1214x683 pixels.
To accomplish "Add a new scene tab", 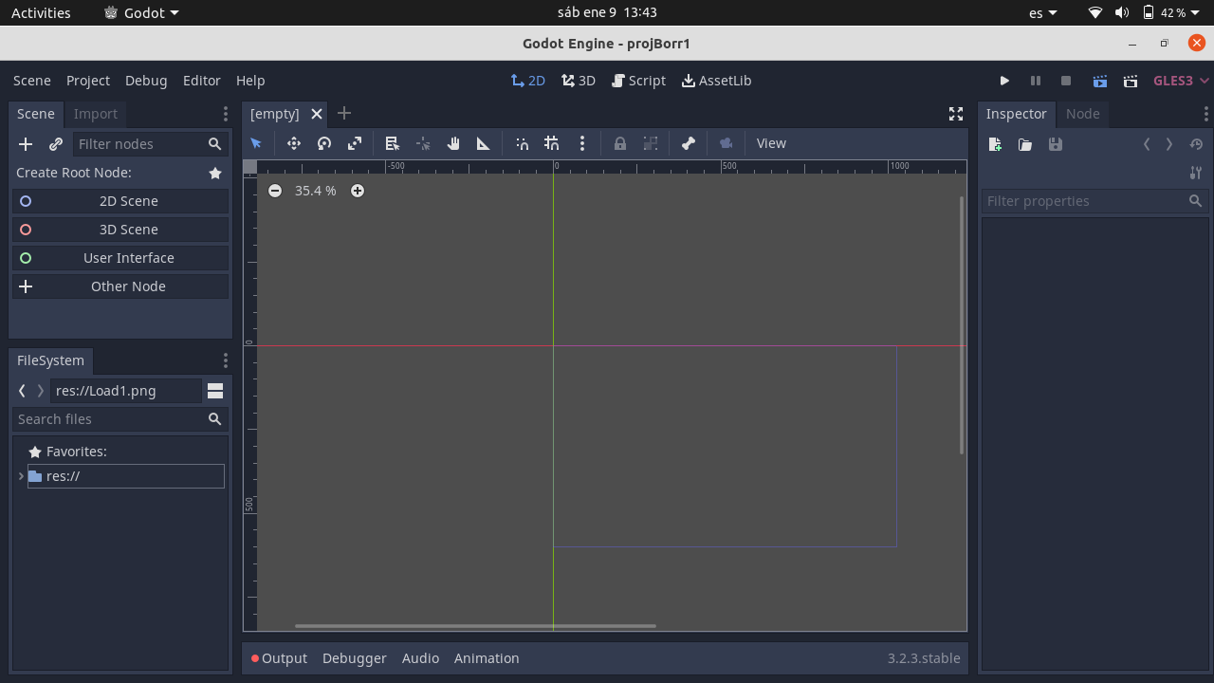I will [344, 113].
